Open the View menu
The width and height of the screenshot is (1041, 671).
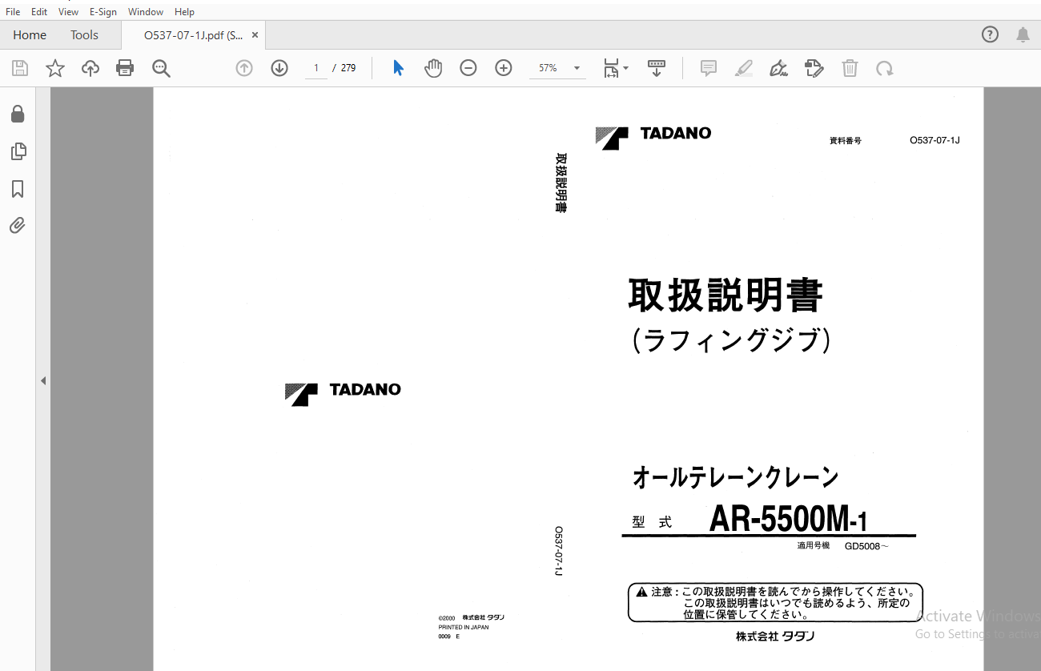click(x=69, y=12)
